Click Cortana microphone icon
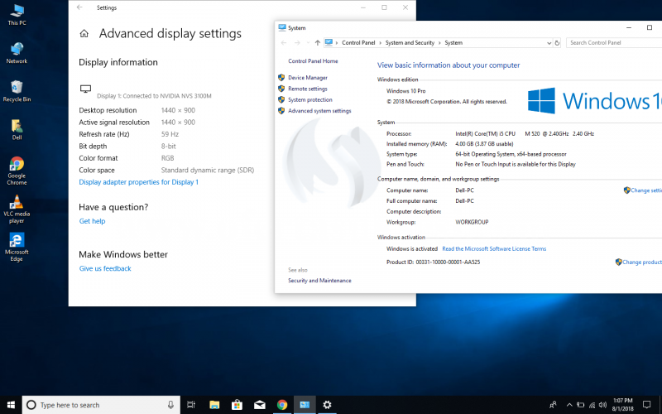This screenshot has width=662, height=414. (x=170, y=405)
